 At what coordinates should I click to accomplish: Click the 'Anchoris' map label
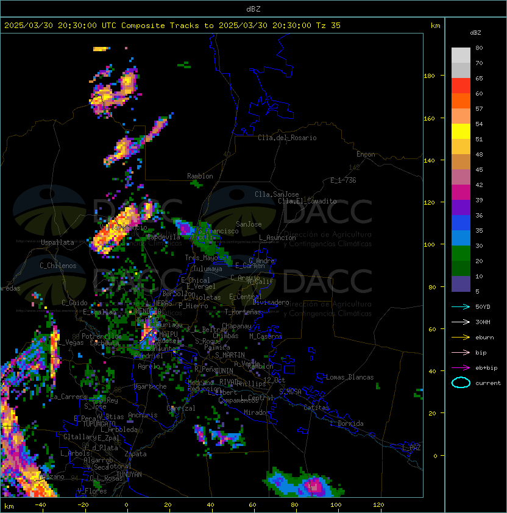click(x=143, y=415)
